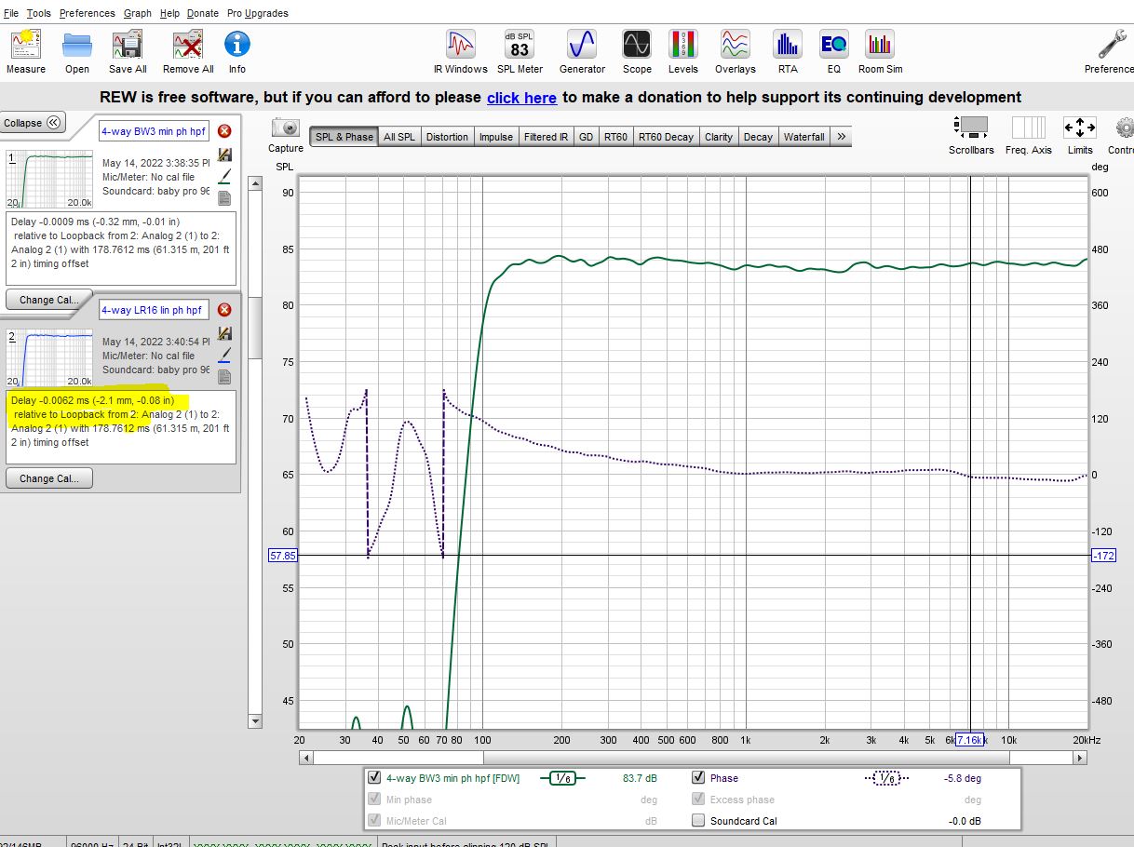The width and height of the screenshot is (1134, 847).
Task: Select measurement 2 thumbnail
Action: click(49, 357)
